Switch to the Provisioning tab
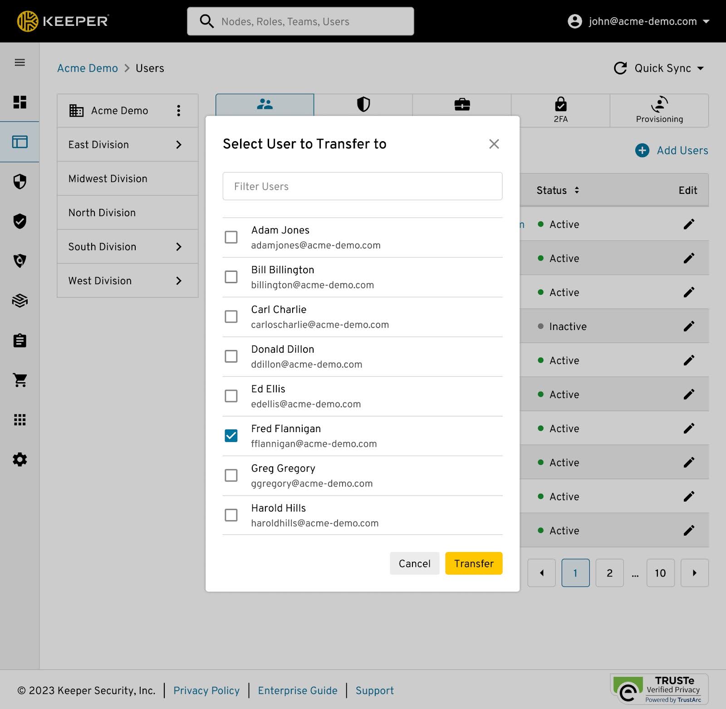The width and height of the screenshot is (726, 709). [x=659, y=110]
